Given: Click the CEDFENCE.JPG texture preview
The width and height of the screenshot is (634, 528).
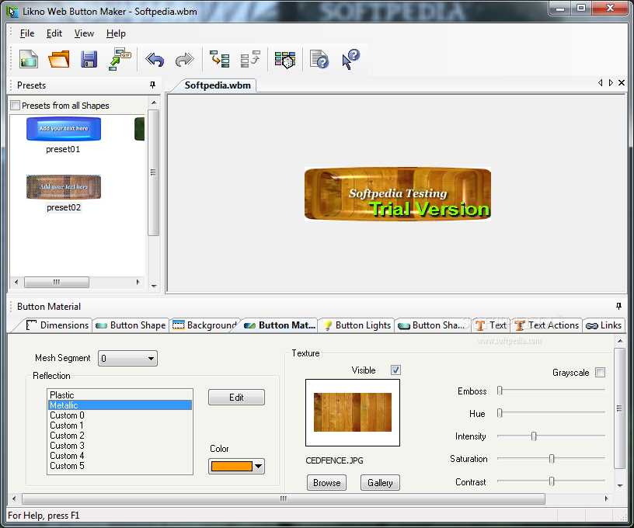Looking at the screenshot, I should coord(353,412).
